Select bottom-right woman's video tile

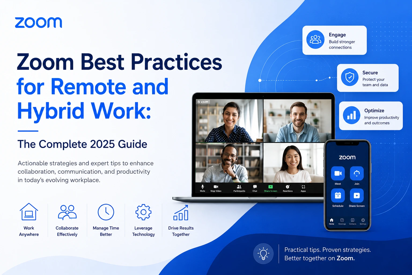[294, 163]
